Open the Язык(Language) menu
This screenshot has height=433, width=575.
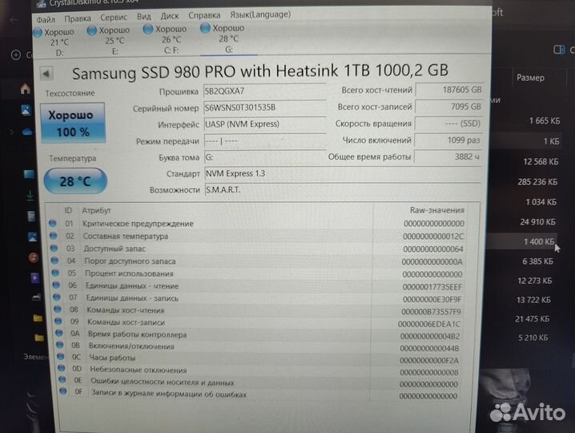(260, 14)
